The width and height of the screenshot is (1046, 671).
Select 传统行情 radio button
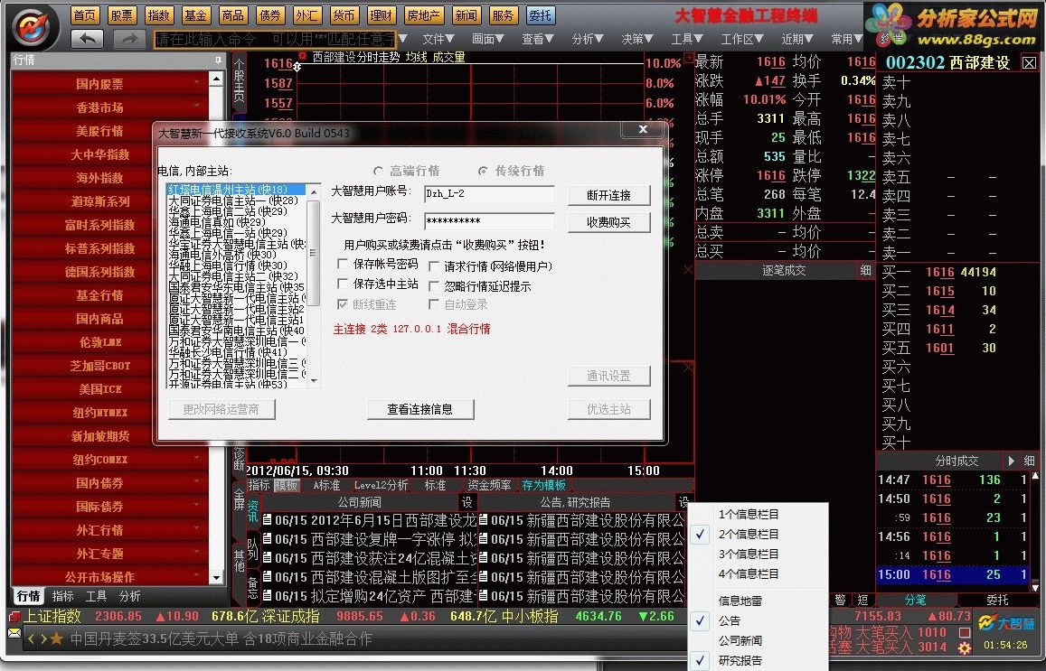tap(483, 172)
